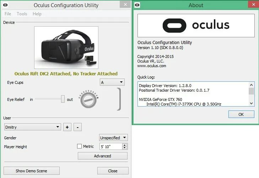The height and width of the screenshot is (178, 259).
Task: Open the Advanced settings
Action: click(x=103, y=156)
